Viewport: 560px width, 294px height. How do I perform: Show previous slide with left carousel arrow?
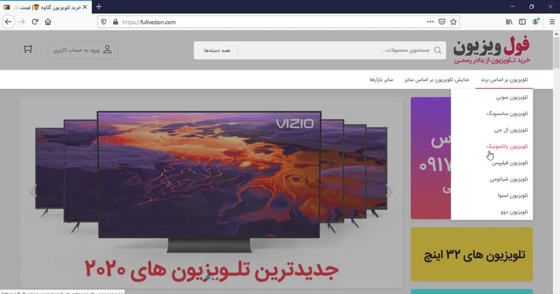34,190
